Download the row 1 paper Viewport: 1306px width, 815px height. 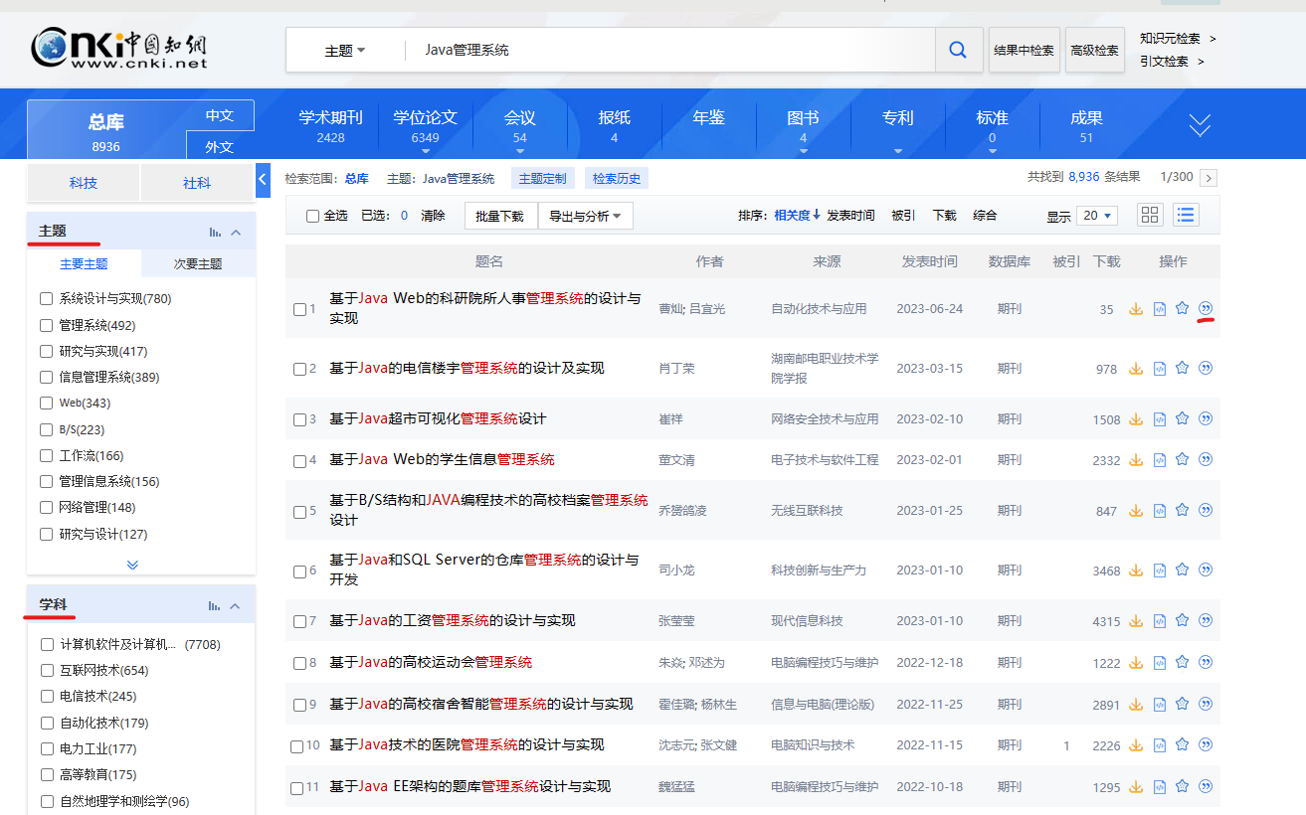[x=1136, y=309]
